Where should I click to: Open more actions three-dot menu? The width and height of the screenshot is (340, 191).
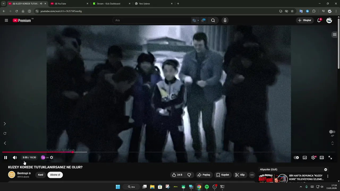coord(252,175)
